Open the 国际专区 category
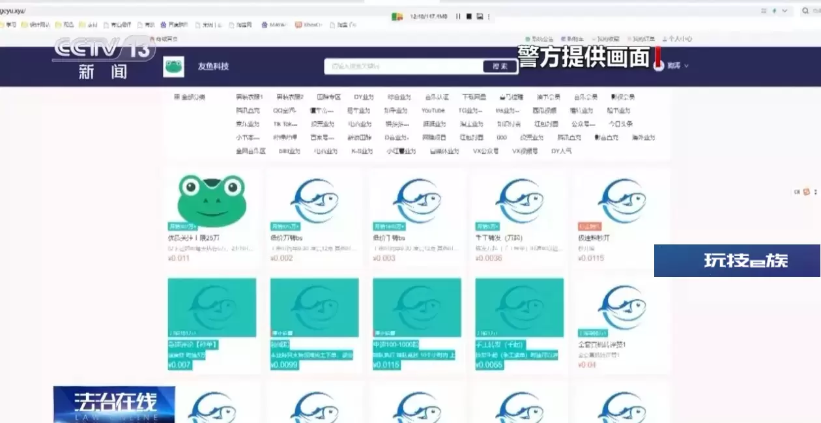 pos(329,97)
